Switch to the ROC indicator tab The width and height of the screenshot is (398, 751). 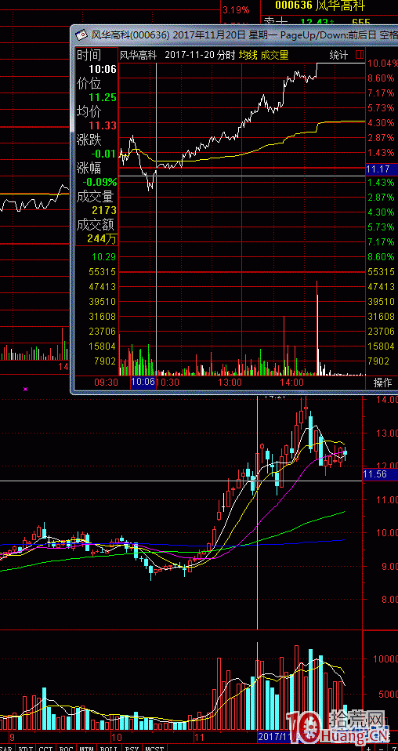tap(67, 748)
